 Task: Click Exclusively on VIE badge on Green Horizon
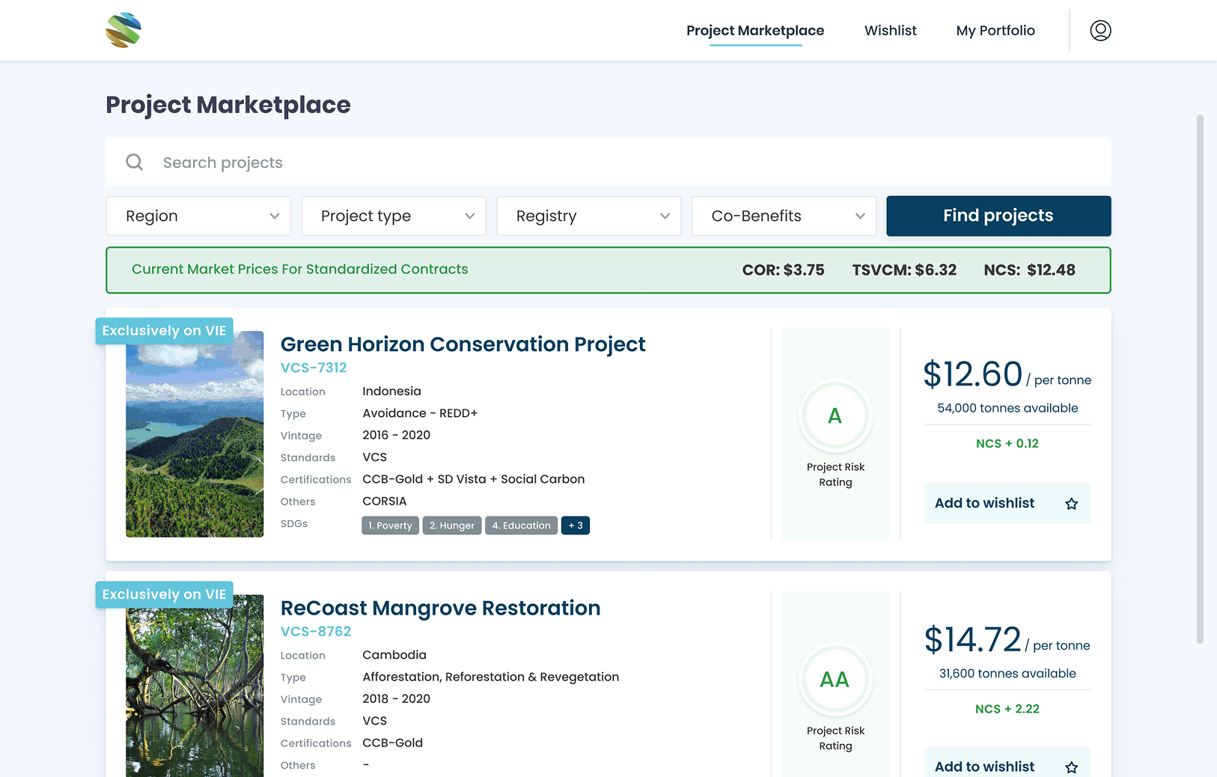click(164, 331)
